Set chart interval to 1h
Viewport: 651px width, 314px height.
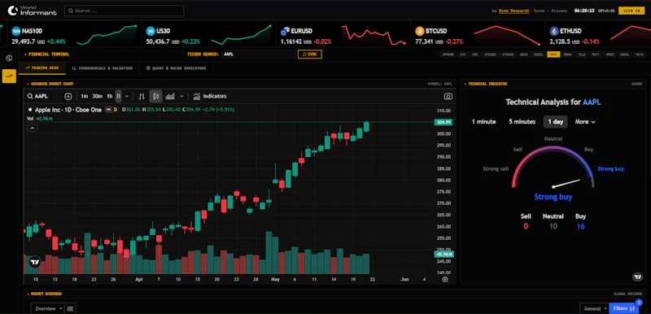click(x=109, y=96)
